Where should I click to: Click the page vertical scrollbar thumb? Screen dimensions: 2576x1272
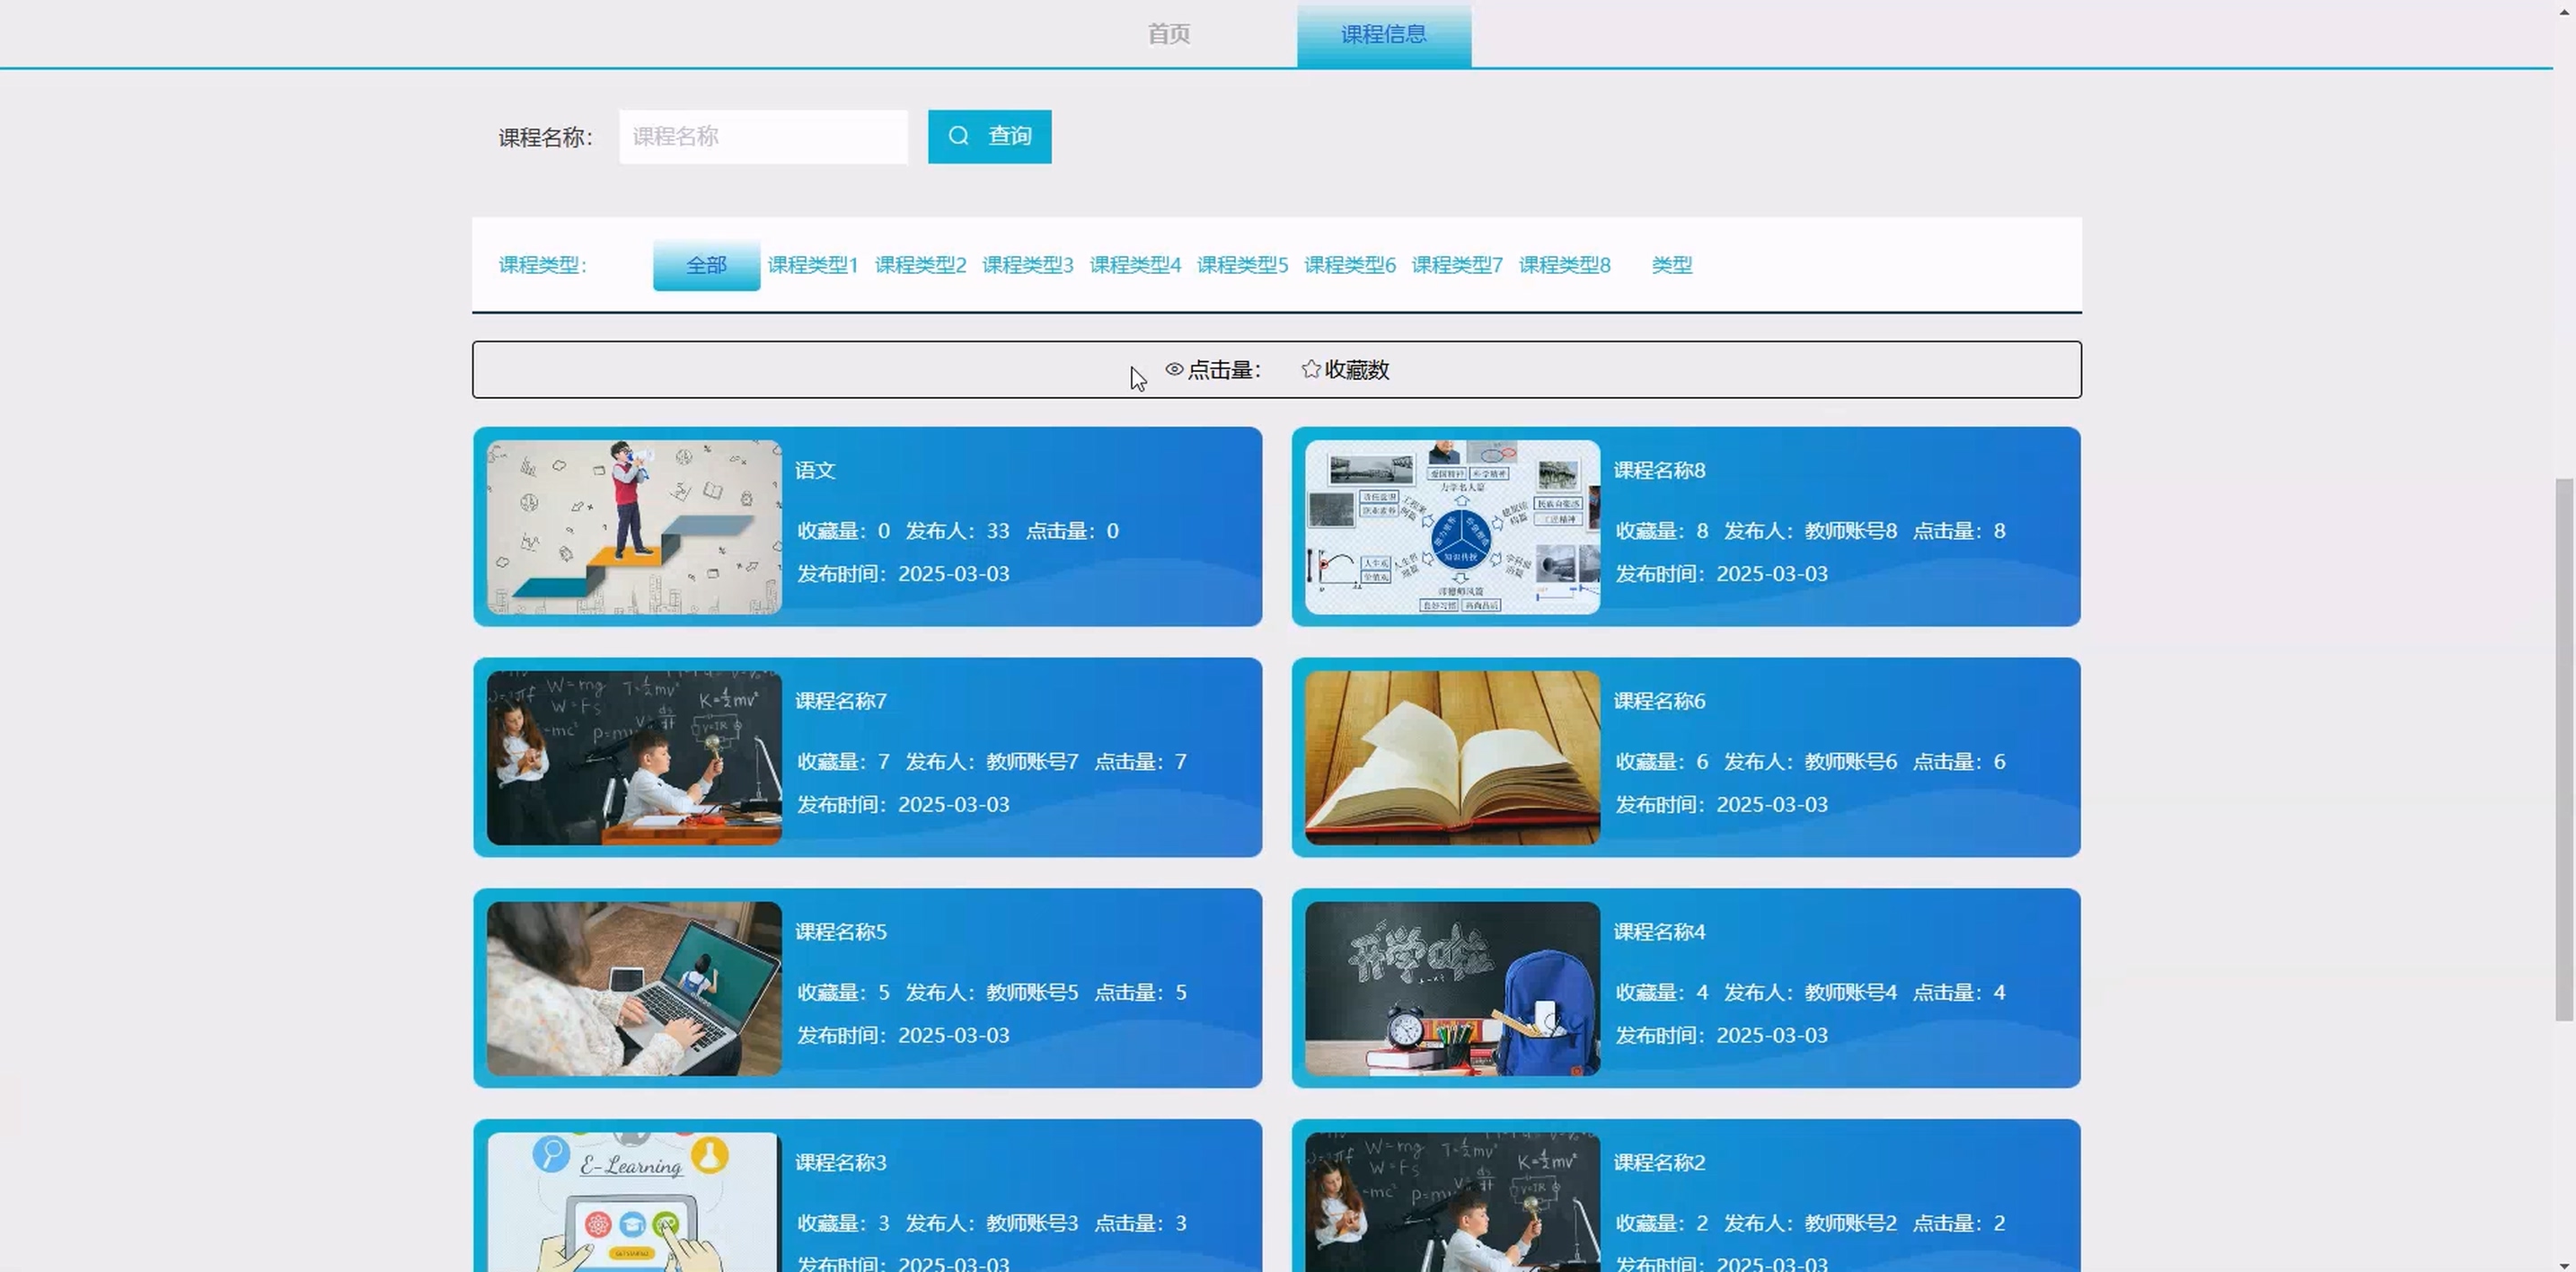point(2564,750)
